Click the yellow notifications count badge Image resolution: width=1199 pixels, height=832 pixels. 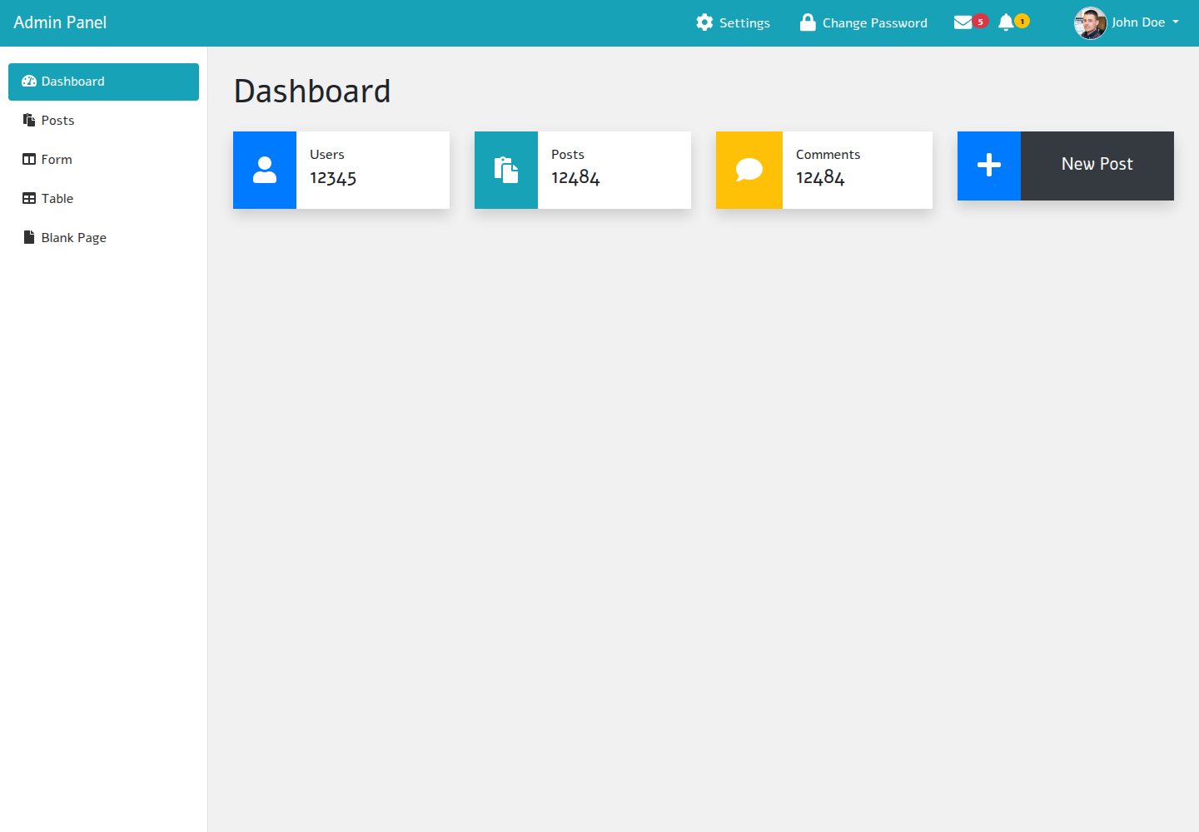1022,21
